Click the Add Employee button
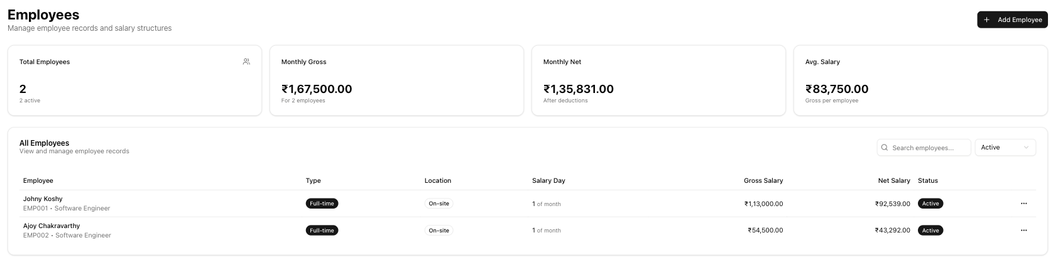Viewport: 1053px width, 262px height. pos(1012,19)
